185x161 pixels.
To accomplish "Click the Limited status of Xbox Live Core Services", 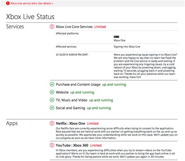I will click(x=100, y=27).
